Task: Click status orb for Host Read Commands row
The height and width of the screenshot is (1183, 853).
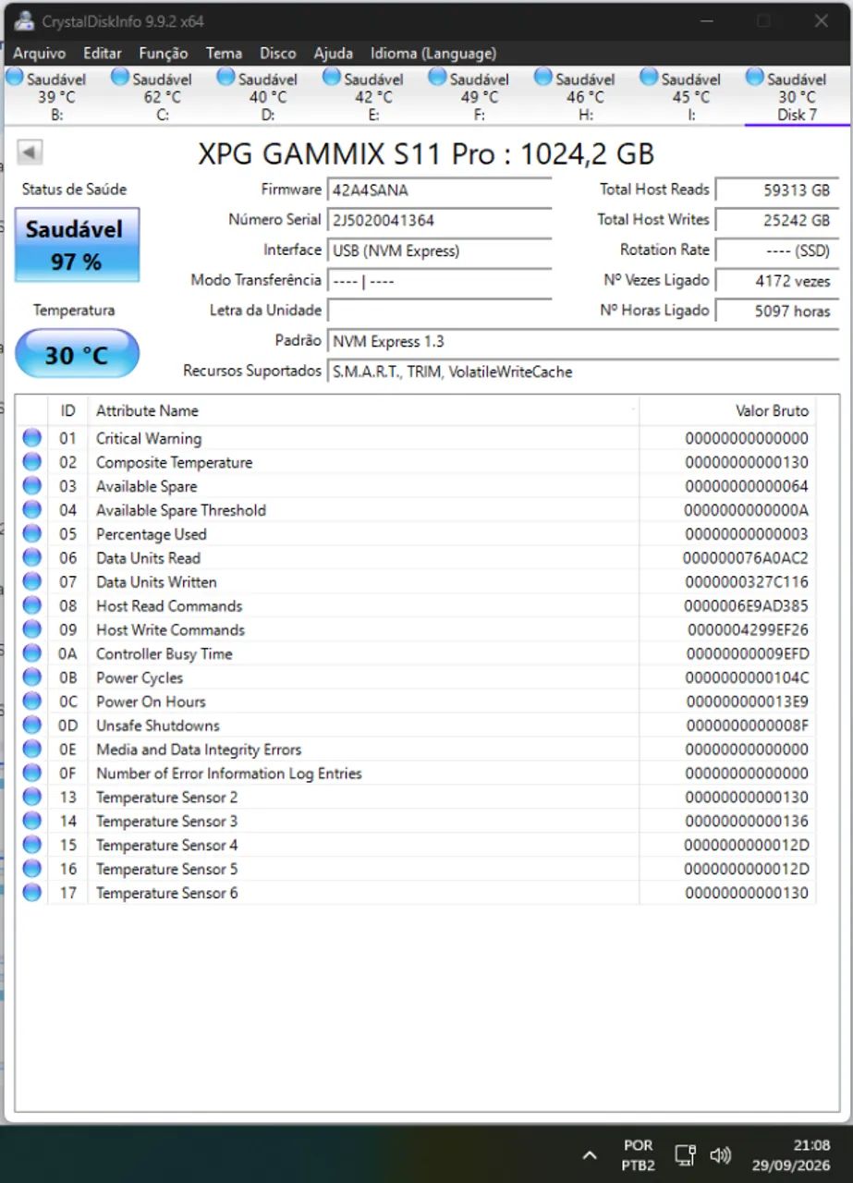Action: tap(32, 606)
